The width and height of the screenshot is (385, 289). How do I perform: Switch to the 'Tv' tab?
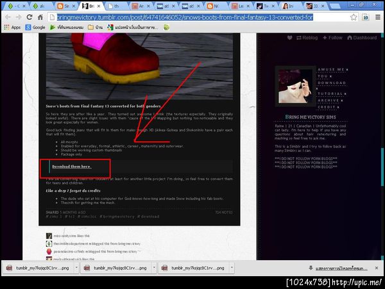click(x=264, y=6)
